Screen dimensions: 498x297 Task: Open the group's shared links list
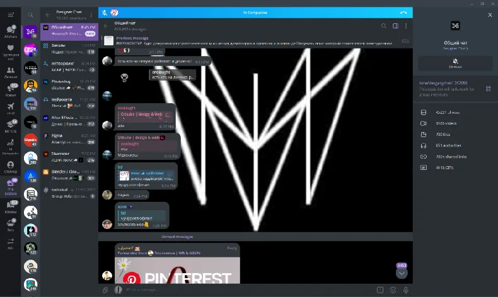tap(451, 157)
